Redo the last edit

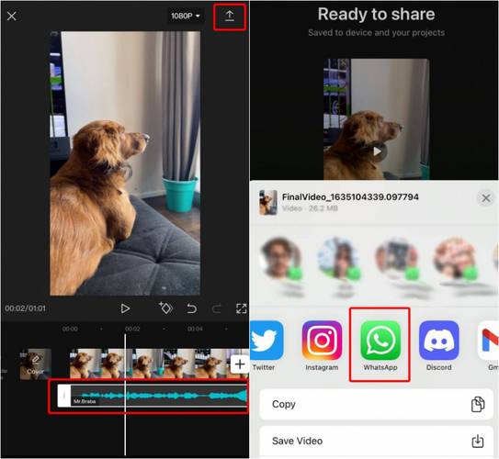point(216,308)
